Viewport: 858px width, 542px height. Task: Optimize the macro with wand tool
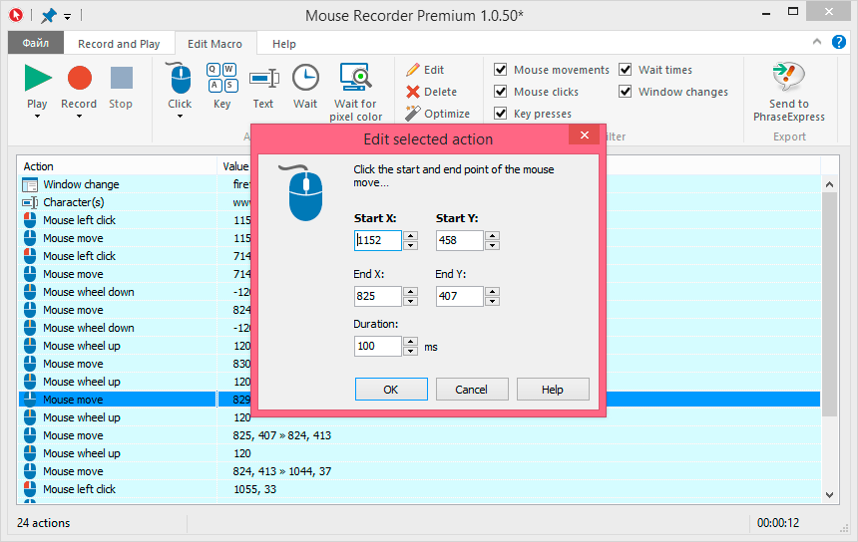tap(437, 114)
